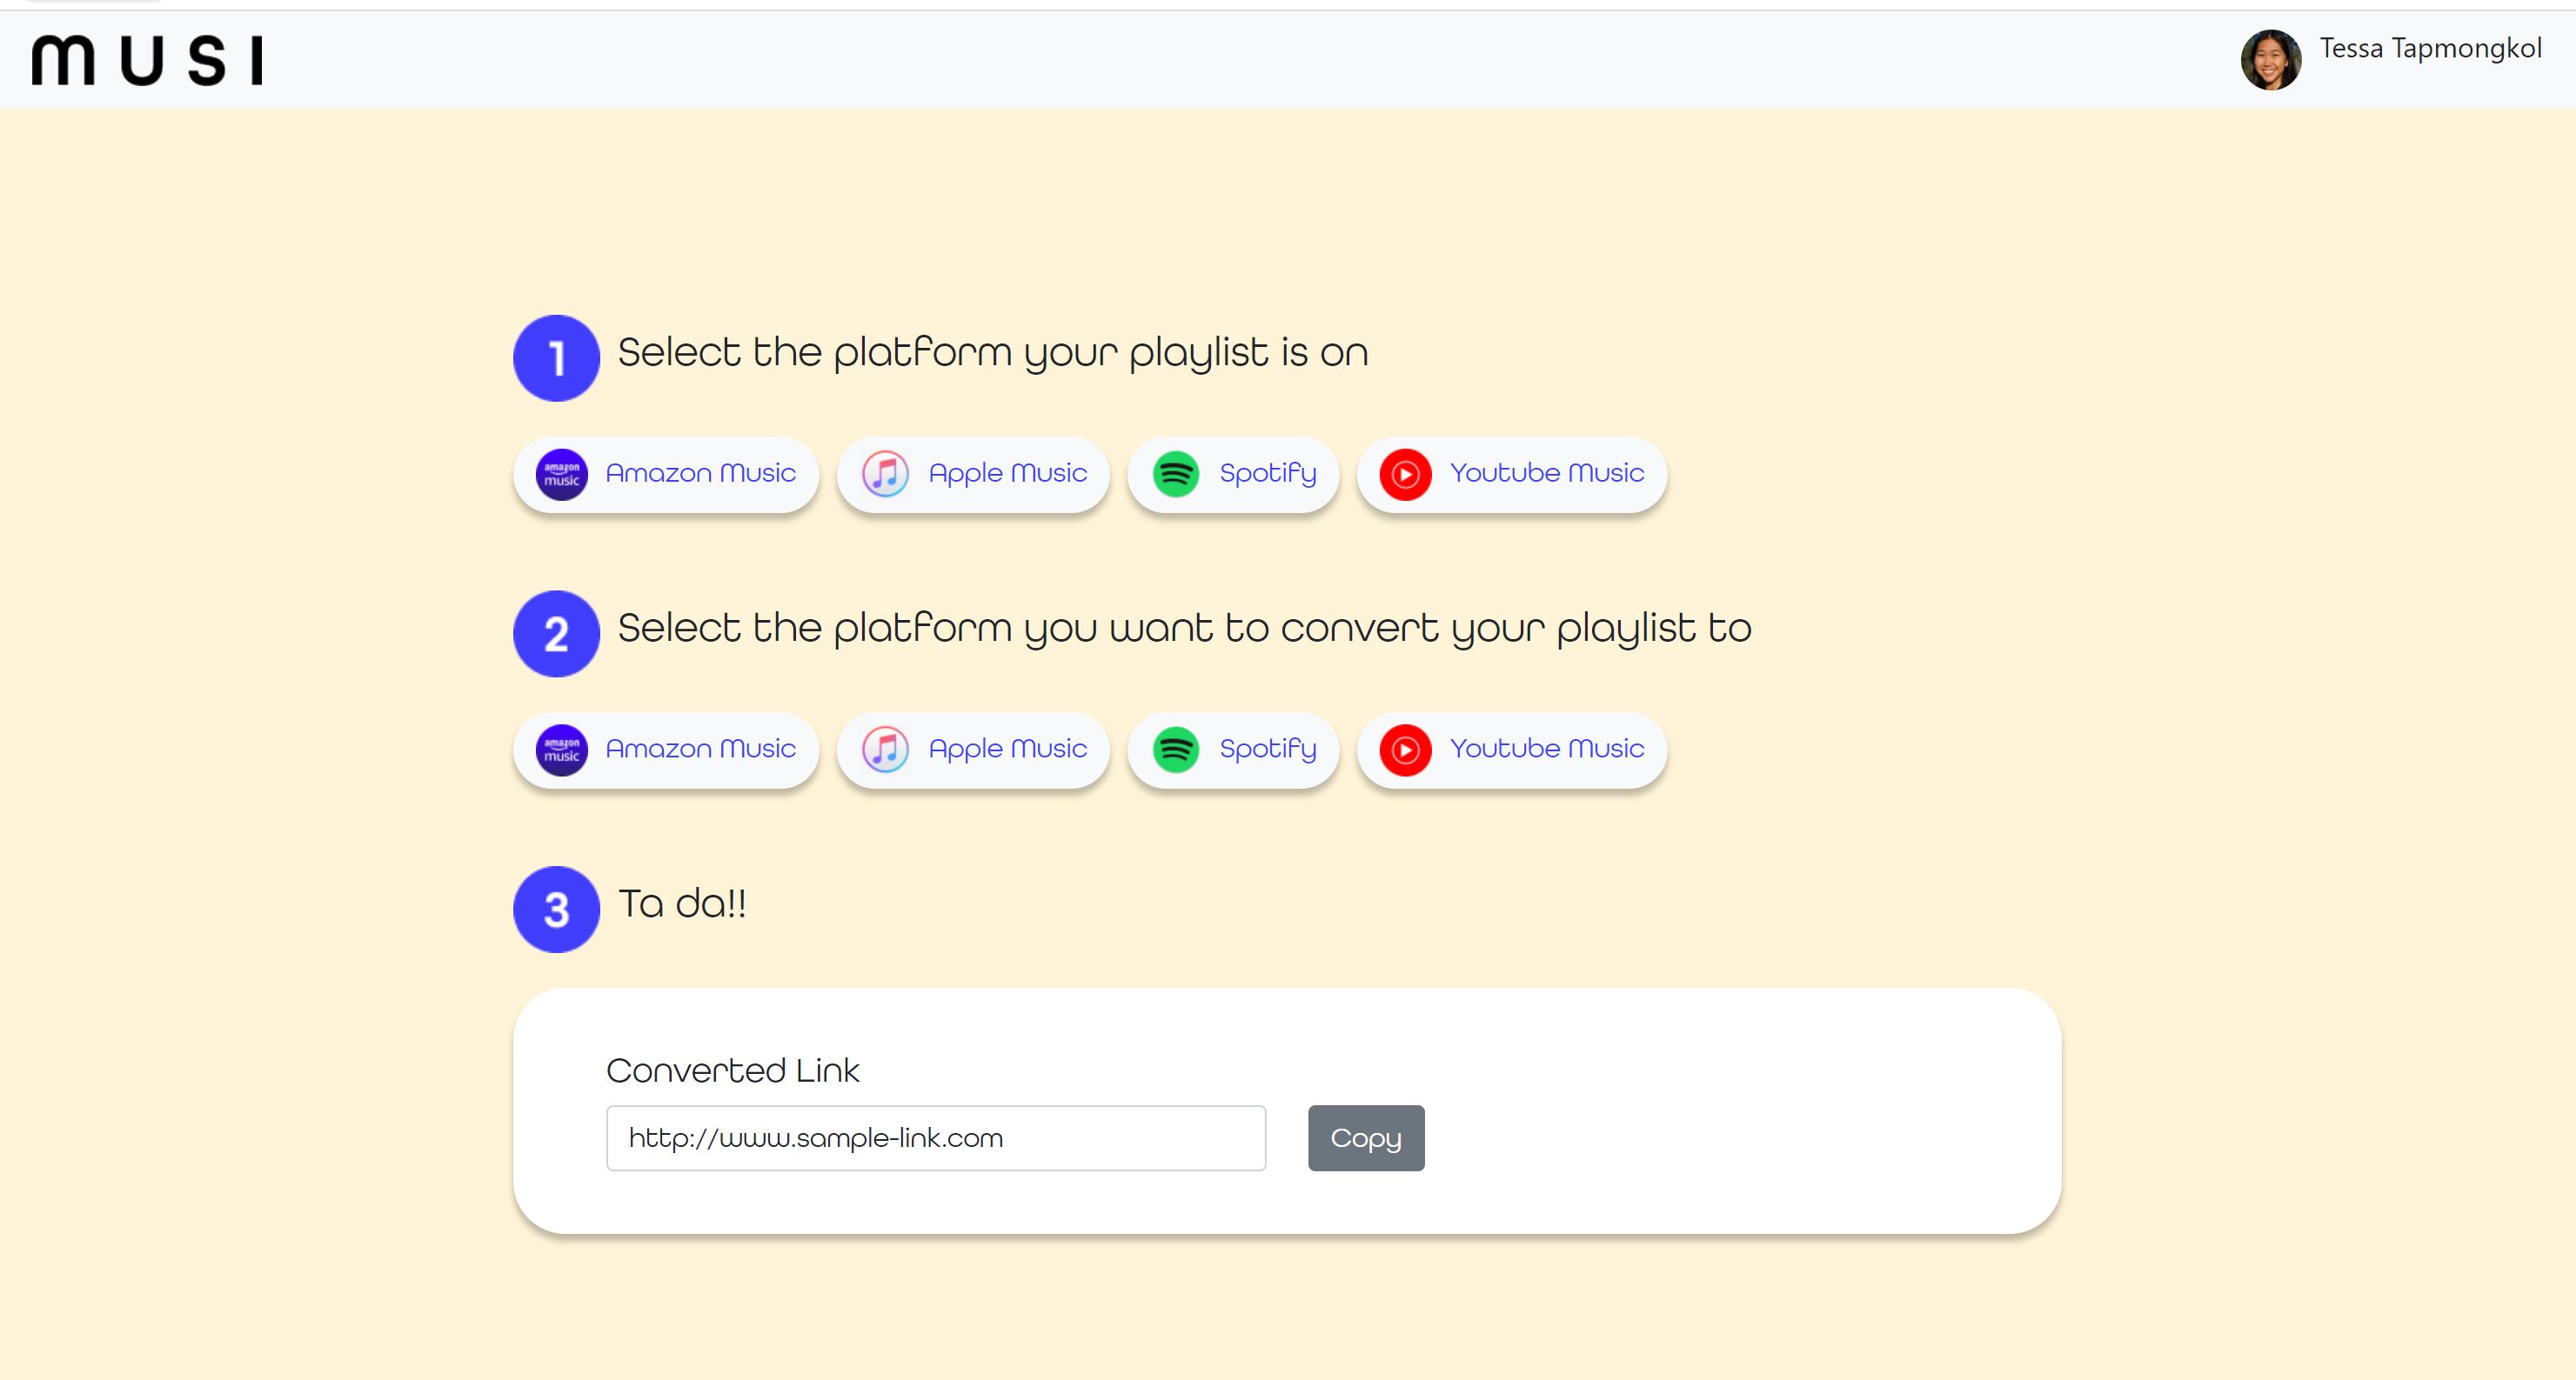Click Amazon Music icon in source platforms
2576x1380 pixels.
point(561,475)
